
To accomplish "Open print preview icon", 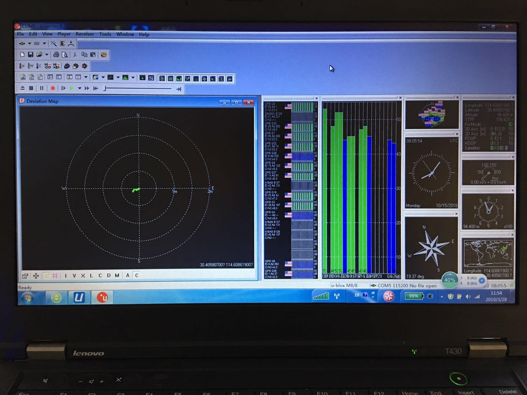I will (x=65, y=54).
